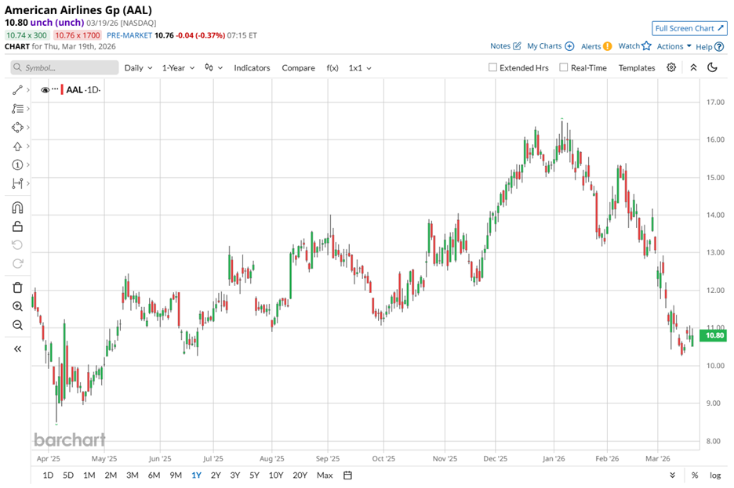Zoom out using the magnifier minus icon

click(17, 325)
